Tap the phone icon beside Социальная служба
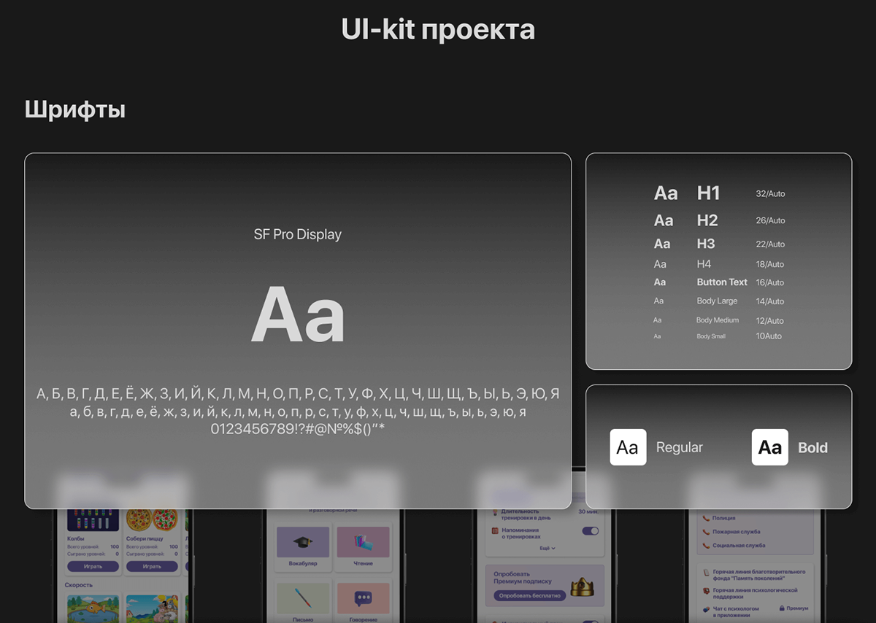Image resolution: width=876 pixels, height=623 pixels. [706, 545]
